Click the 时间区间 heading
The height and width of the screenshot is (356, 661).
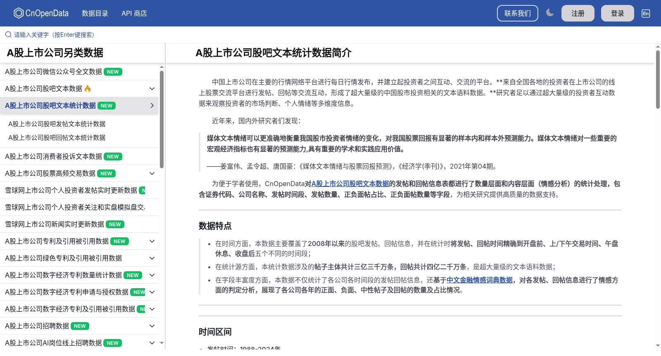[x=215, y=332]
